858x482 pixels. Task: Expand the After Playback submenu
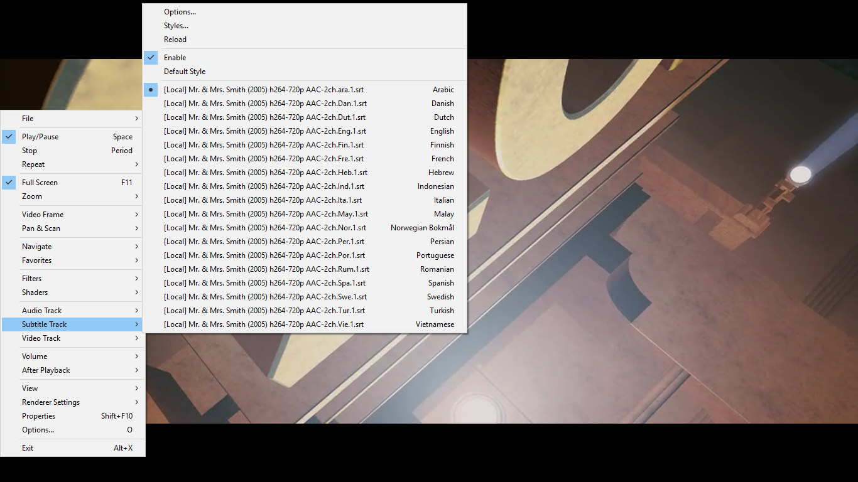tap(72, 370)
